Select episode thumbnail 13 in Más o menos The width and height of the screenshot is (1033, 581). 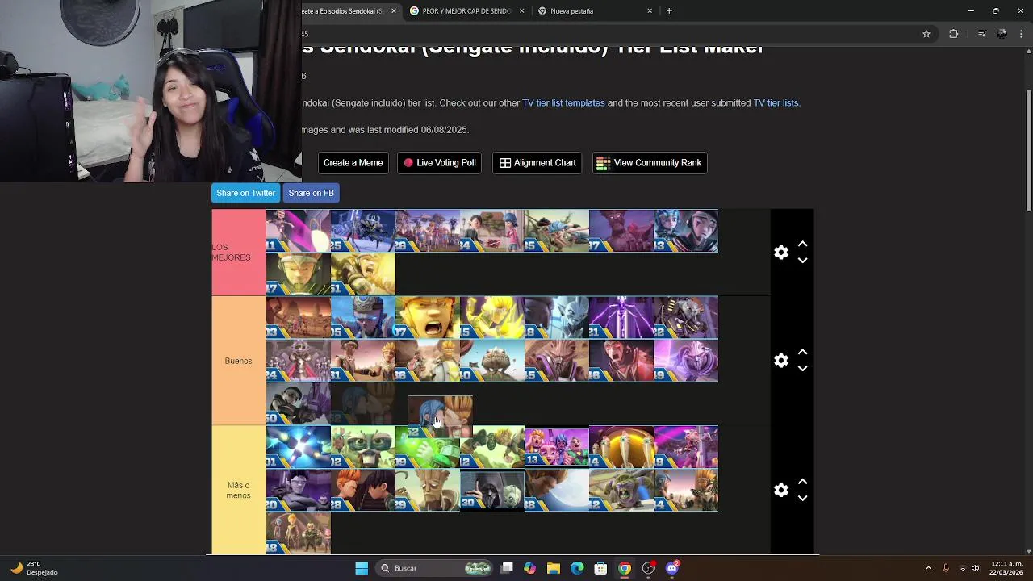(x=557, y=446)
